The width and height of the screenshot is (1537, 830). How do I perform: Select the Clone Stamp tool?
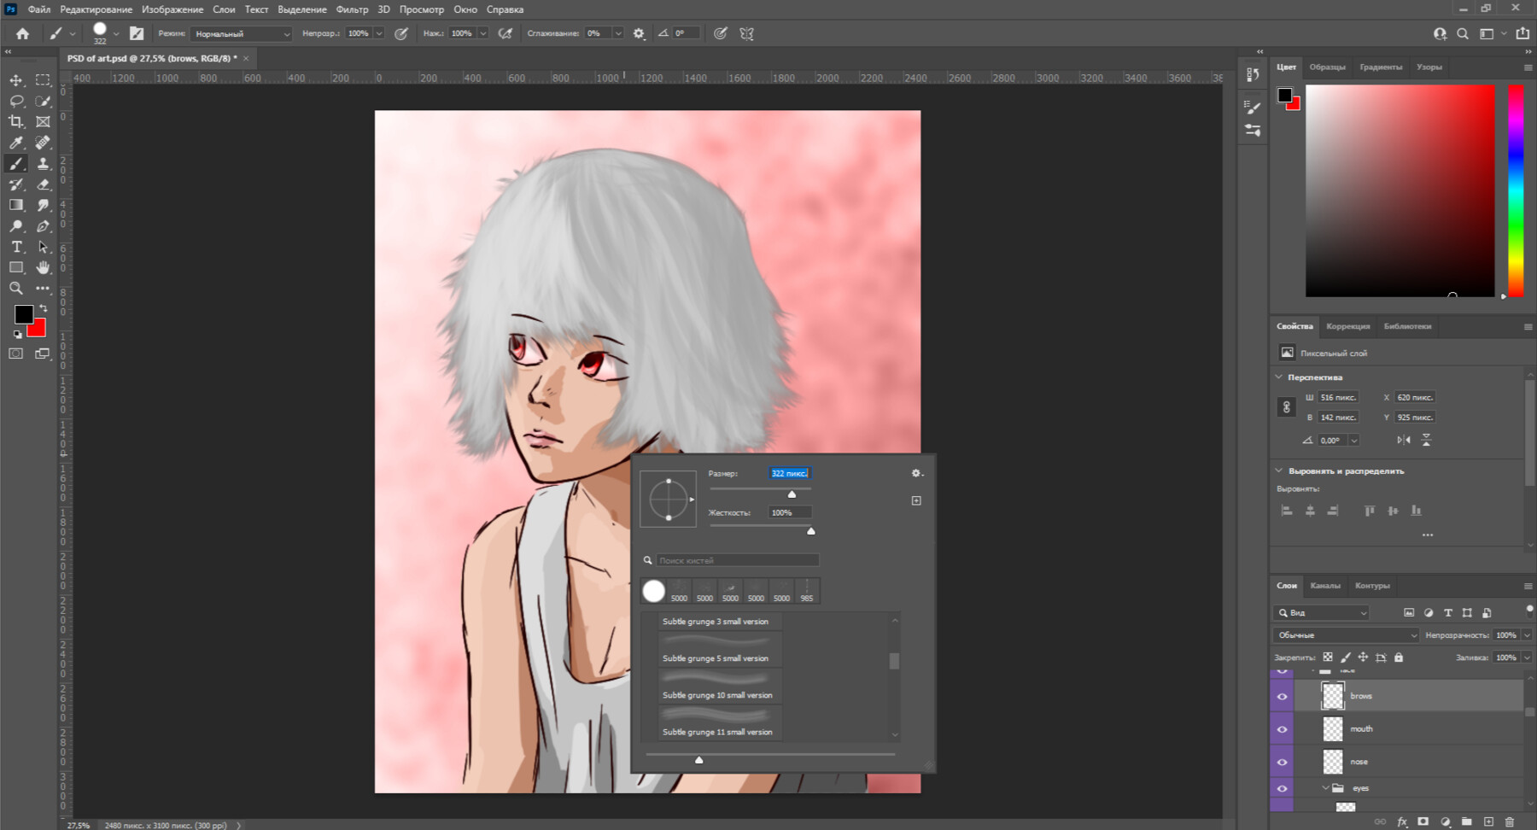tap(43, 163)
